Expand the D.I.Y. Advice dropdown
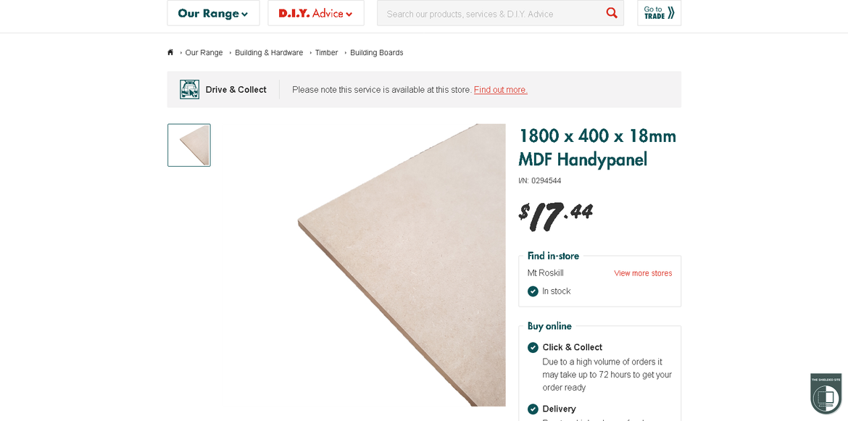 point(316,13)
